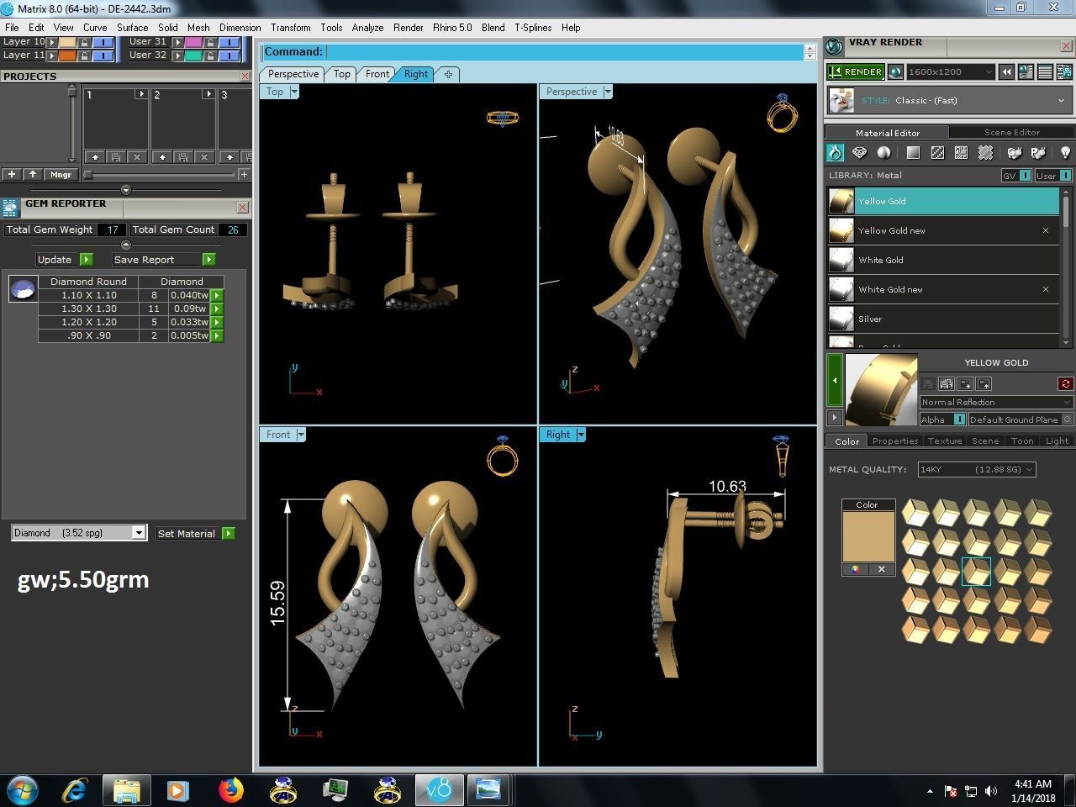Open the Perspective viewport menu arrow
Screen dimensions: 1076x807
click(608, 92)
